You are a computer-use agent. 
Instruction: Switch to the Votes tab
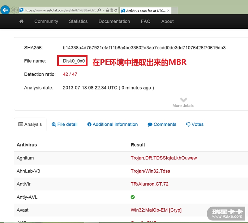tap(195, 124)
